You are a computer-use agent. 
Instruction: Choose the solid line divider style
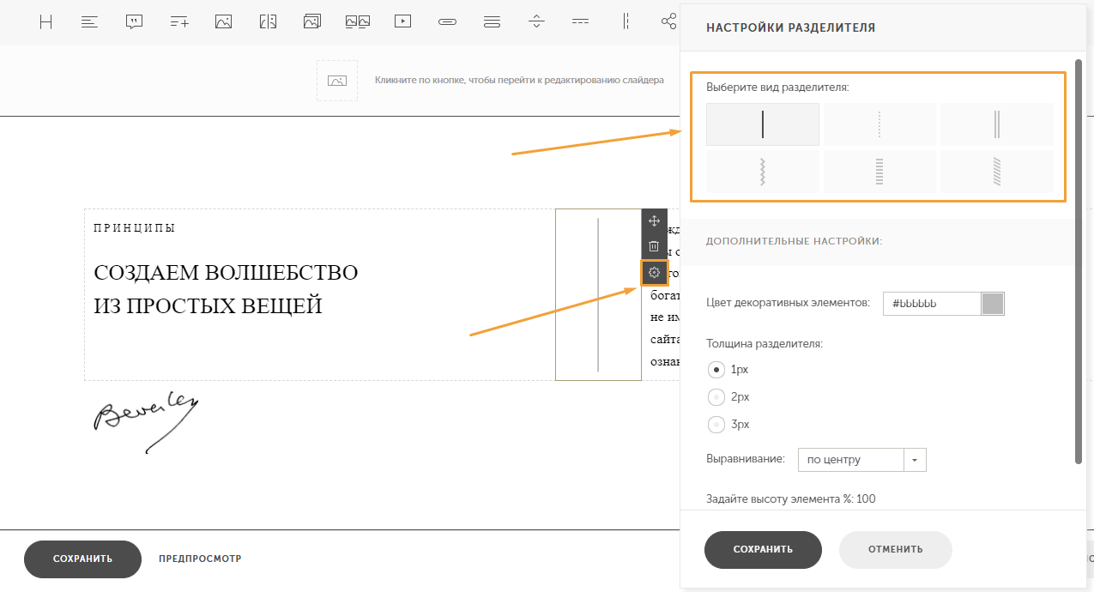(x=763, y=124)
